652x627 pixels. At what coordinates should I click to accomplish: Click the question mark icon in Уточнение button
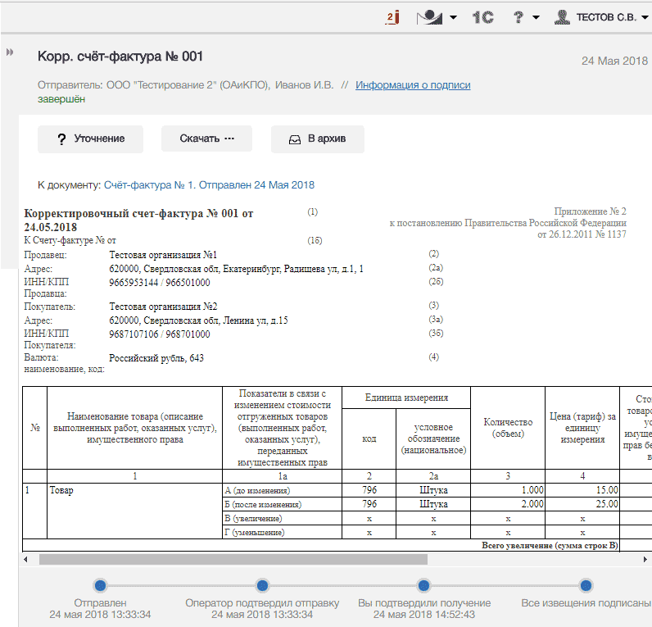coord(61,139)
